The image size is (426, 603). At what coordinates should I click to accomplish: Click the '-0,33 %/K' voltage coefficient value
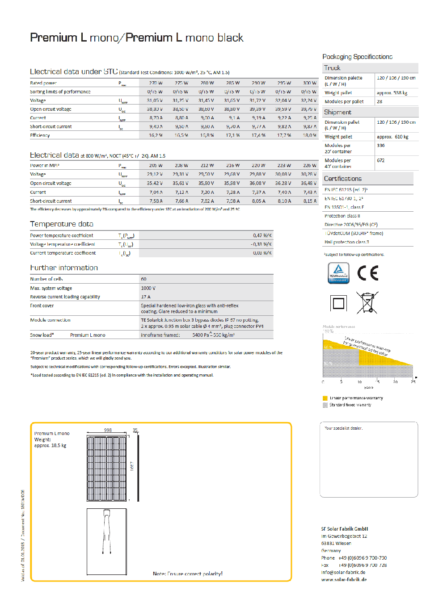pos(261,244)
